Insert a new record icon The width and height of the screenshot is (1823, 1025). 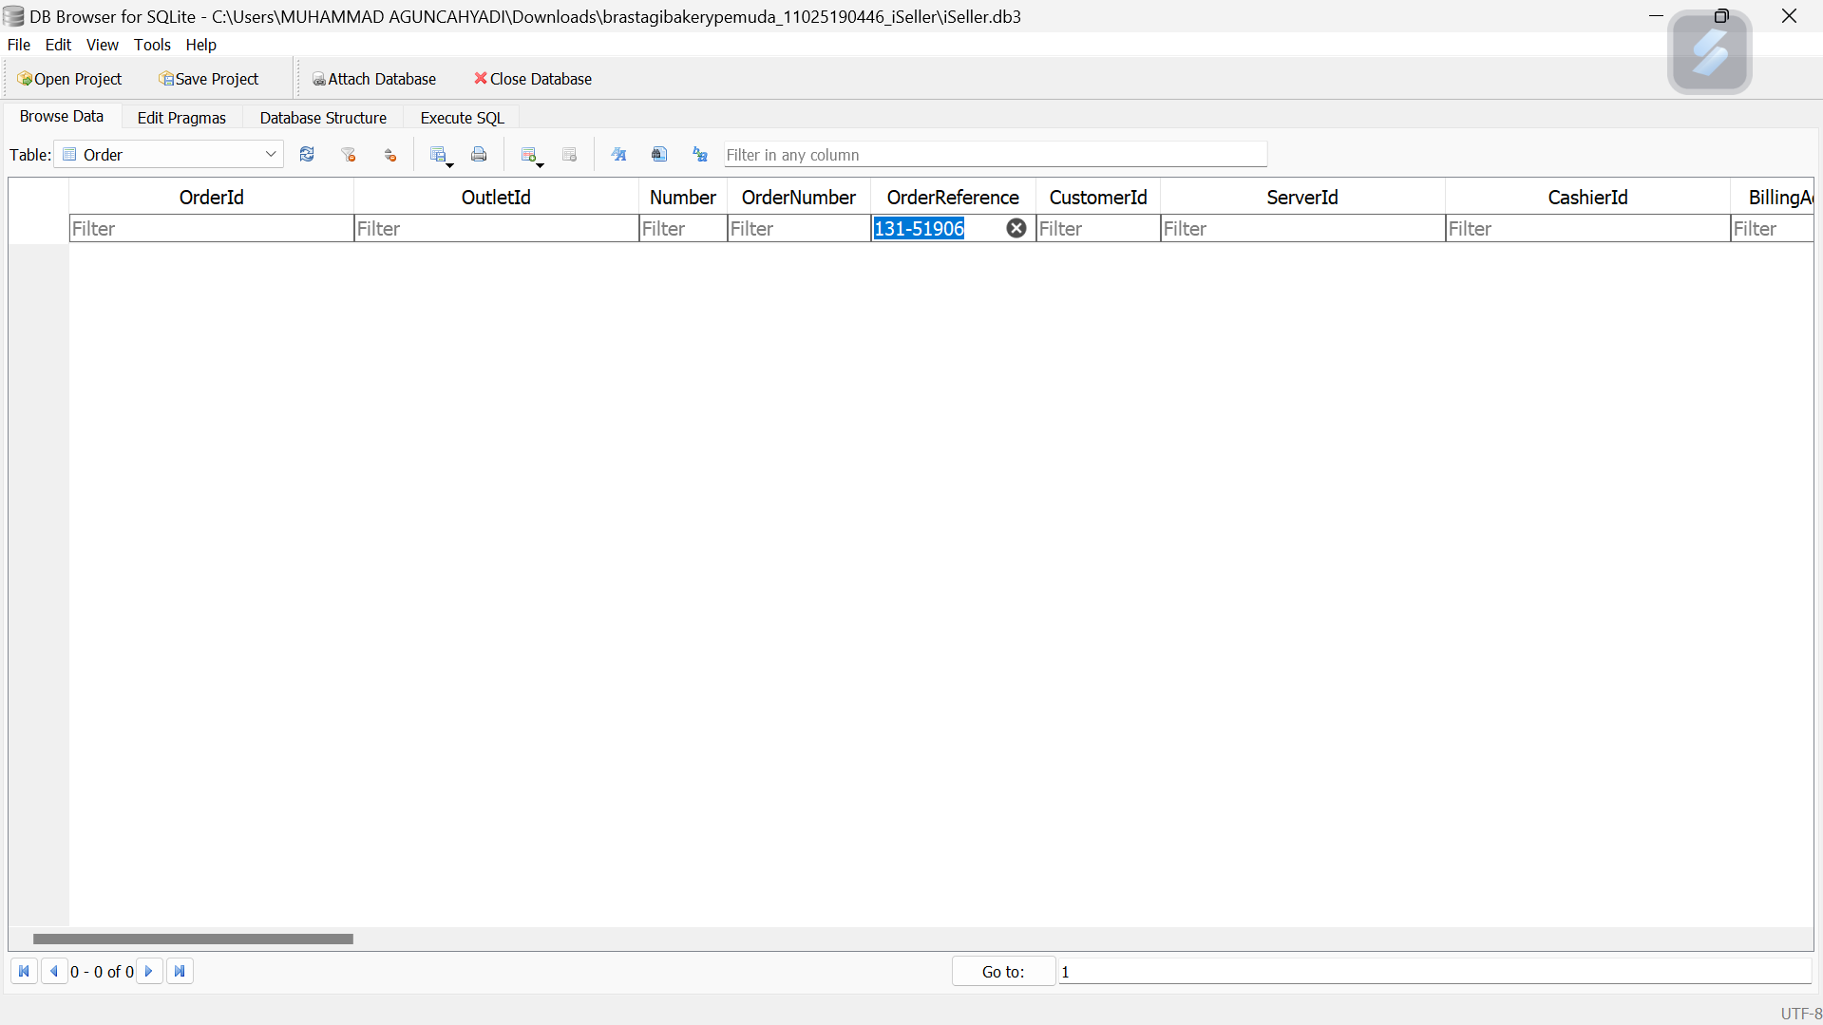point(531,155)
